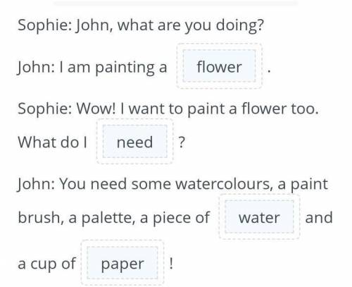This screenshot has width=352, height=287.
Task: Click the period after the 'flower' blank
Action: [269, 71]
